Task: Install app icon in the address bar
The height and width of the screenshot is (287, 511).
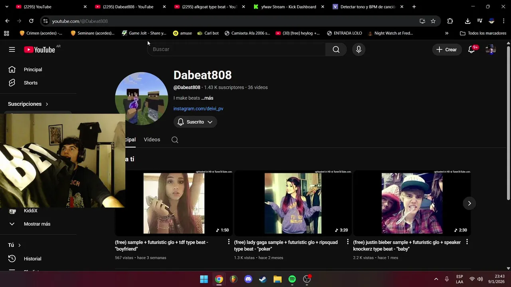Action: [422, 21]
